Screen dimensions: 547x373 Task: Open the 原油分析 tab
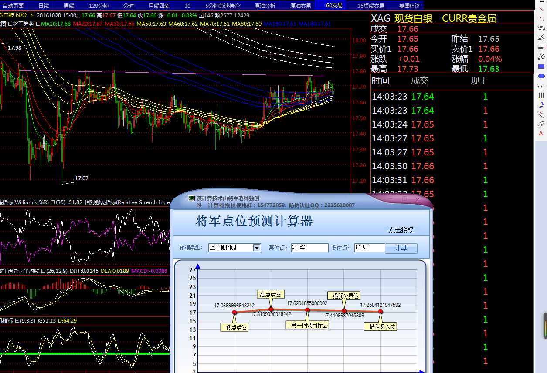[x=265, y=6]
